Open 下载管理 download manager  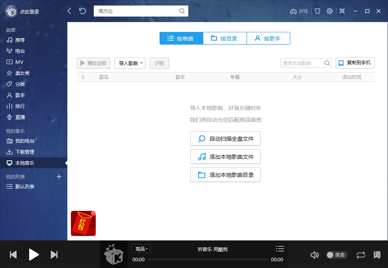[x=20, y=152]
